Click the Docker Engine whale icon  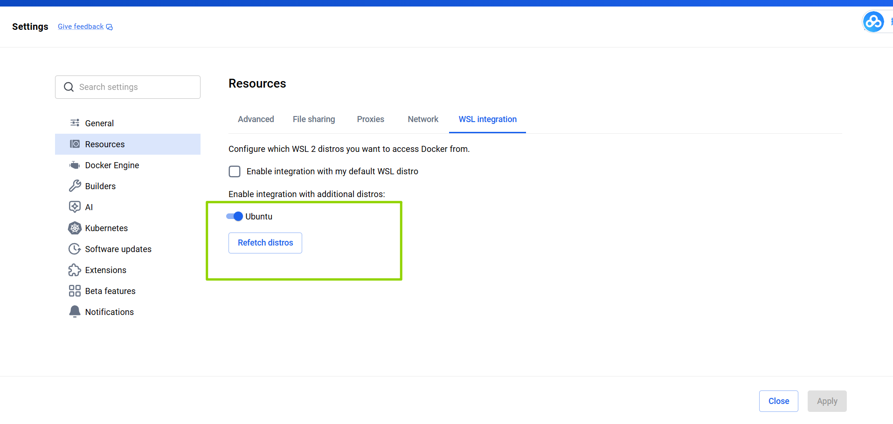[x=75, y=165]
